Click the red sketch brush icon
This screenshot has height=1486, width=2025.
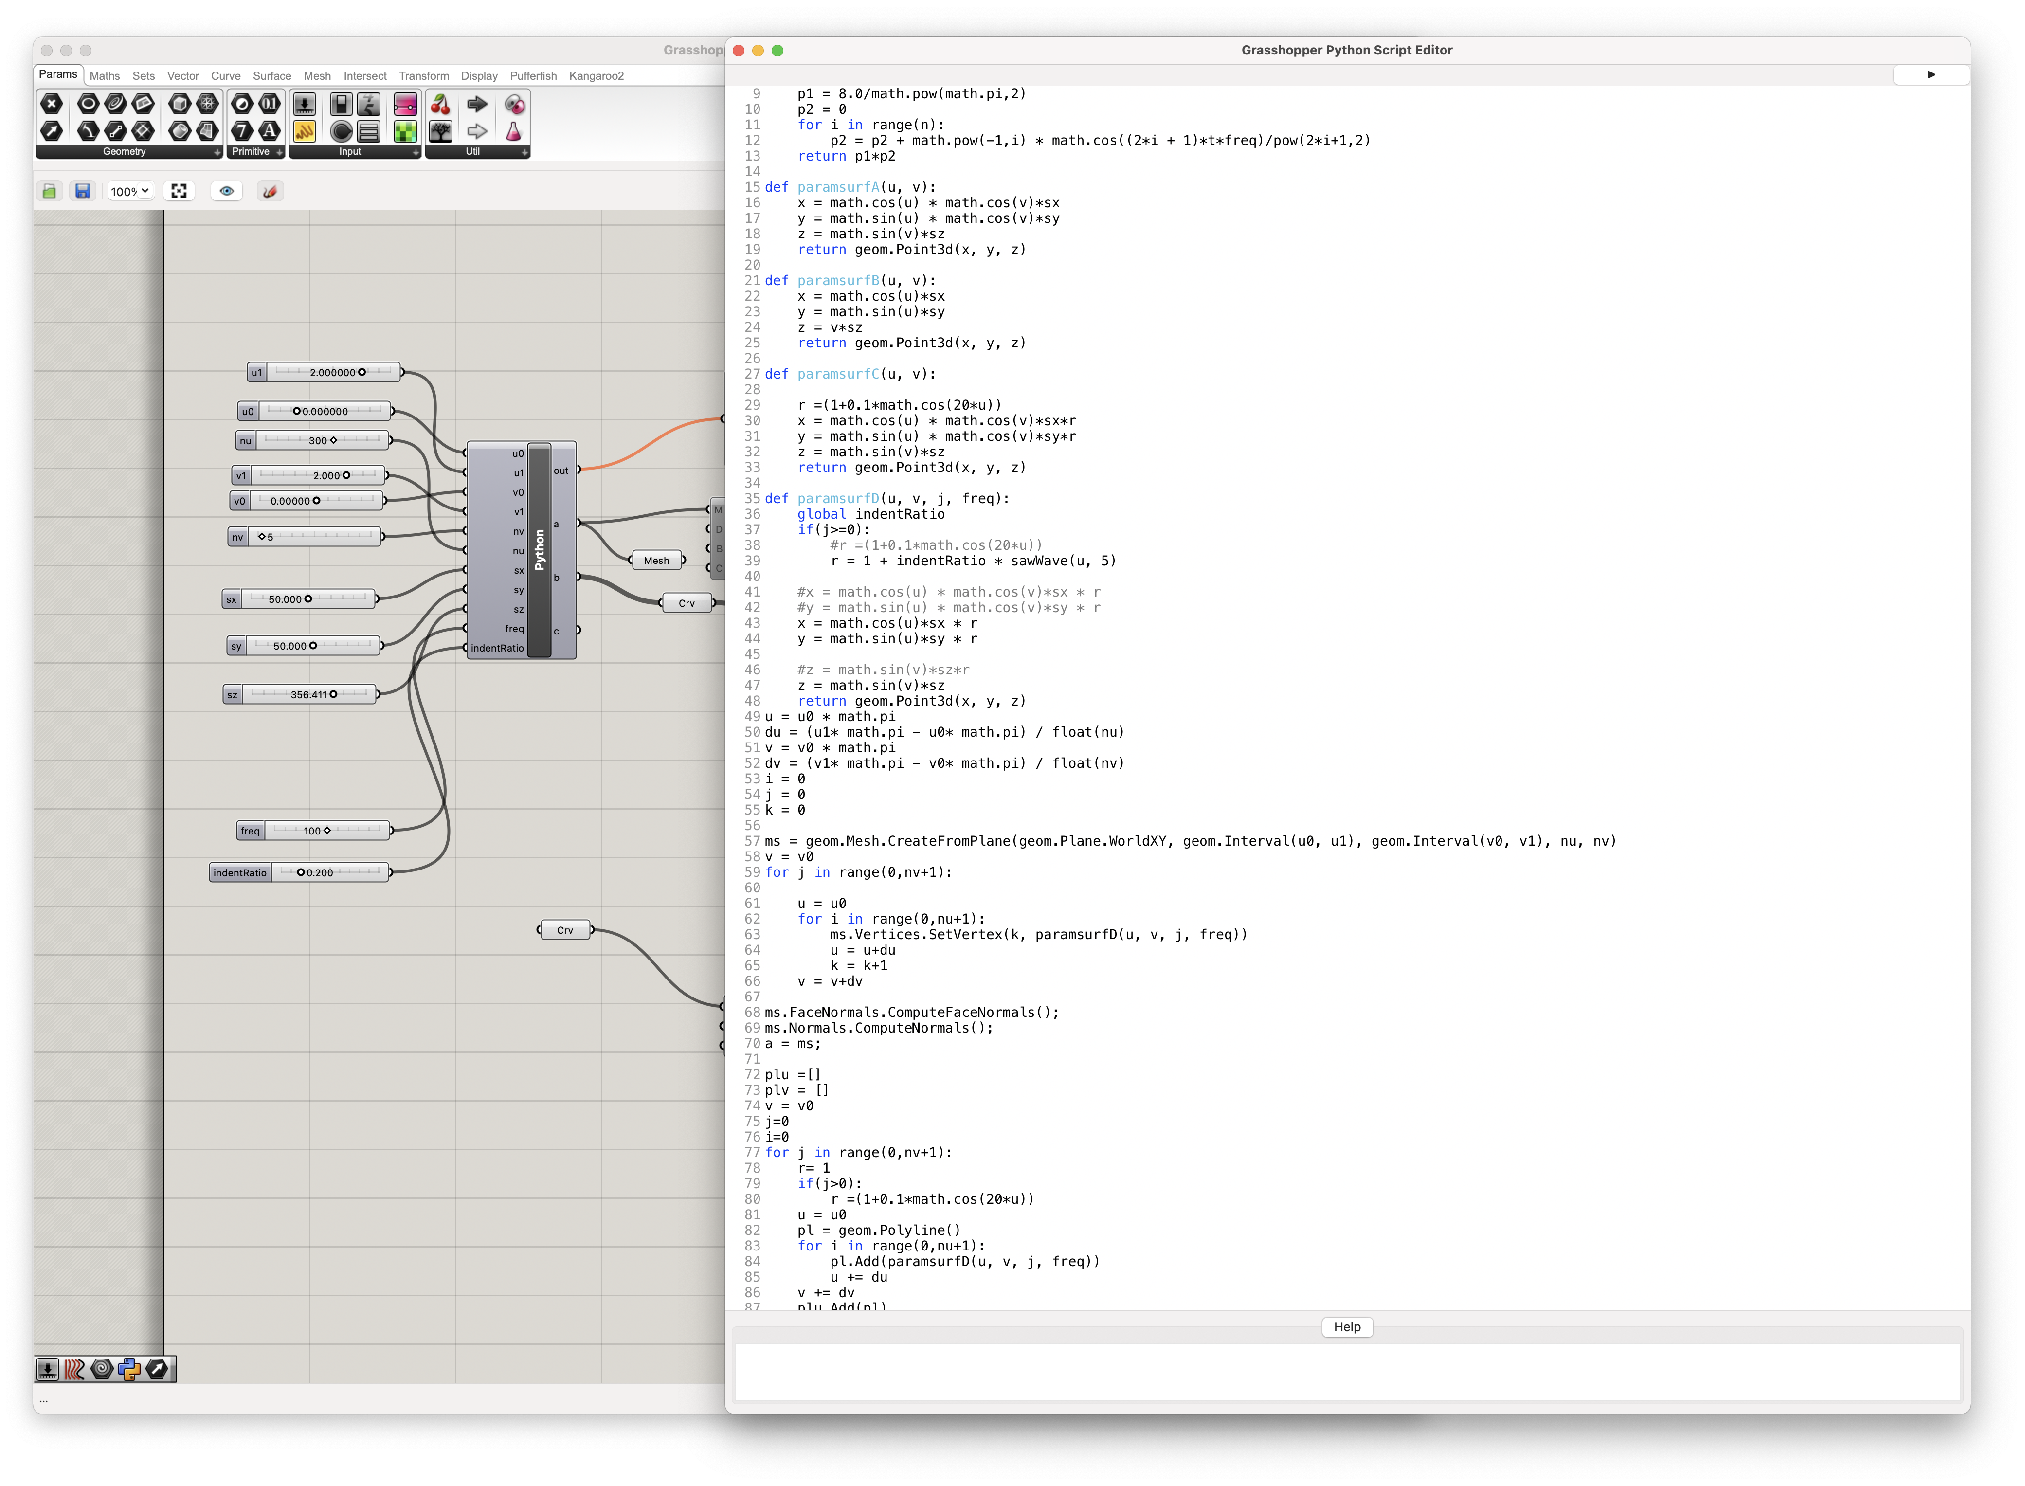coord(270,191)
